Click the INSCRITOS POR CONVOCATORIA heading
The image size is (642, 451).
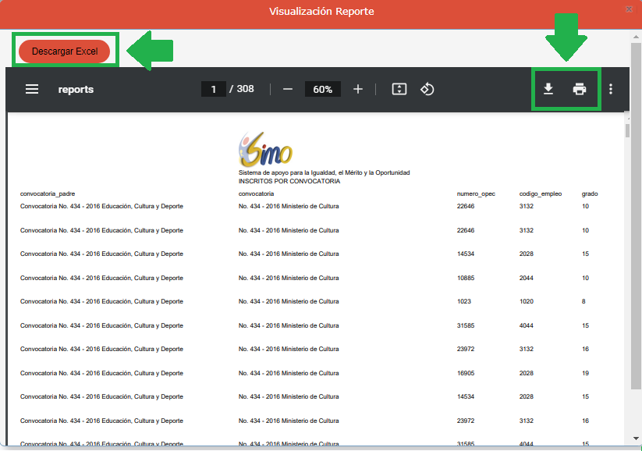[289, 181]
